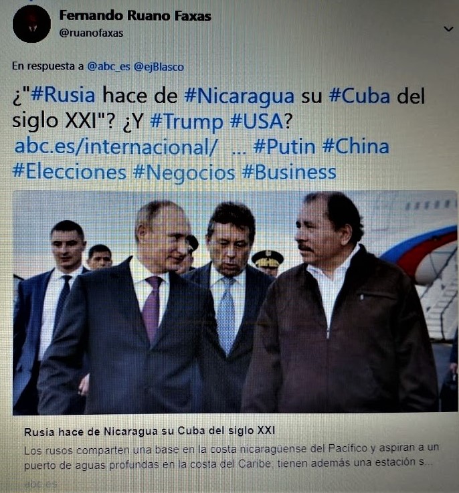Open Fernando Ruano Faxas profile avatar
Screen dimensions: 459x493
[x=31, y=24]
